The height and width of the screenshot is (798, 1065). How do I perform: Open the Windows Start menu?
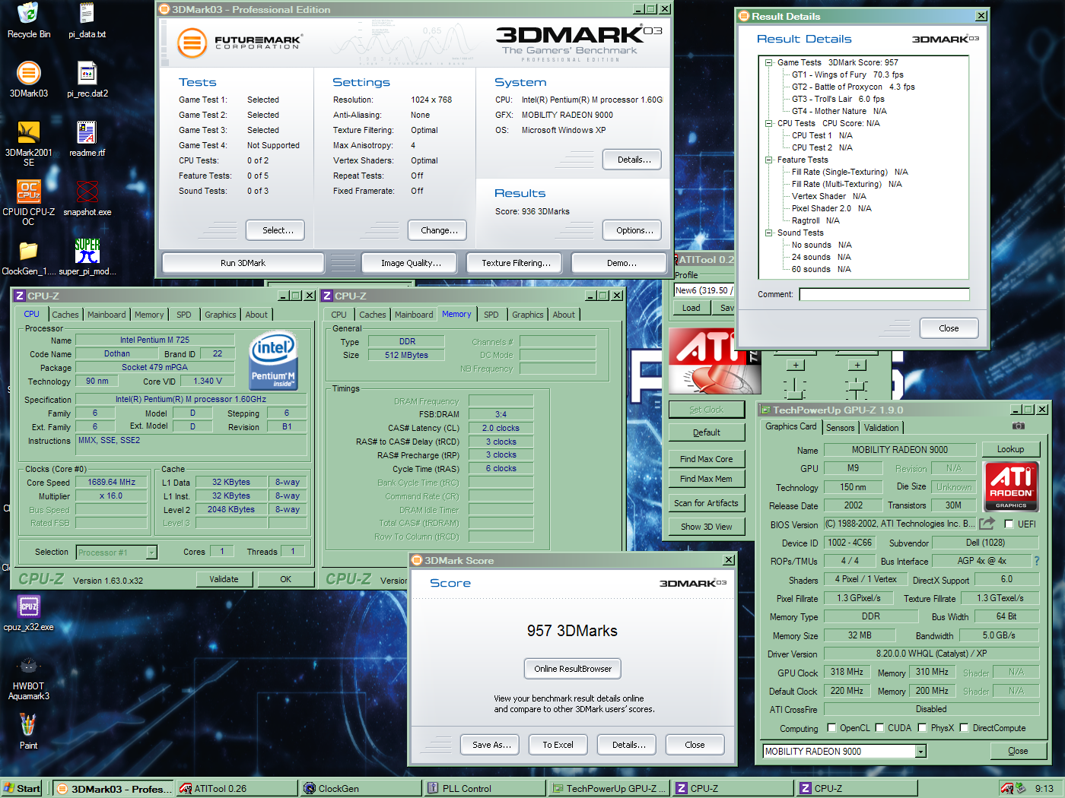click(x=22, y=789)
